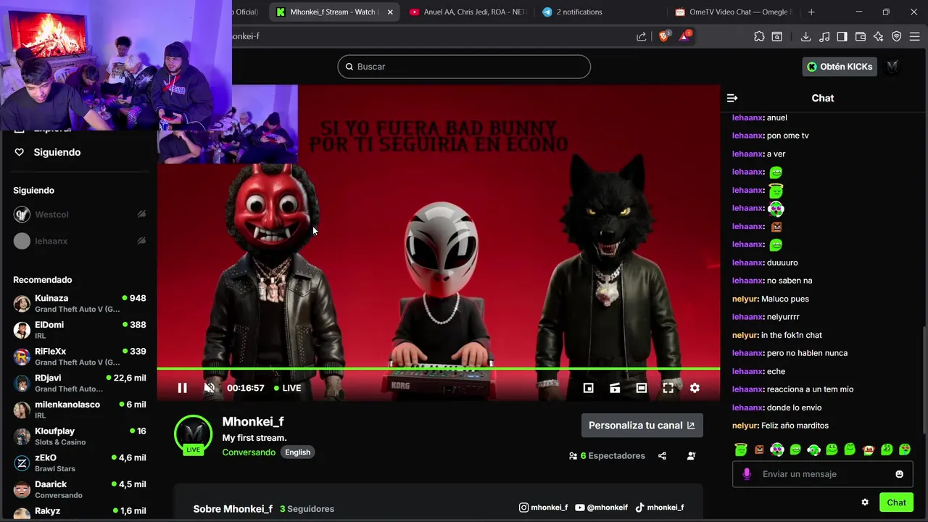Close the Mhonkei_f Stream tab
928x522 pixels.
pyautogui.click(x=390, y=12)
